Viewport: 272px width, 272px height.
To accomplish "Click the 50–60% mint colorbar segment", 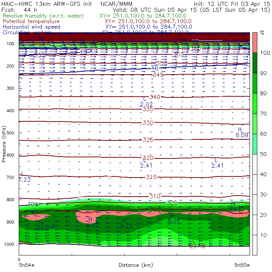I will pos(255,144).
